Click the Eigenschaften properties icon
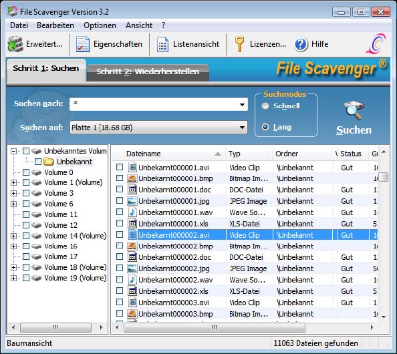 (x=83, y=44)
